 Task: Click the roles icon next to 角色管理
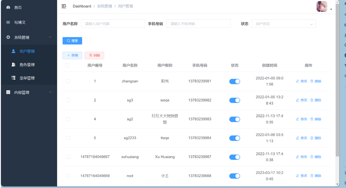pyautogui.click(x=13, y=64)
